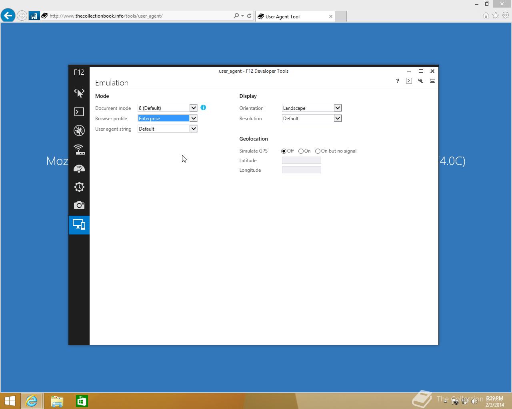Open the Debugger tool
Image resolution: width=512 pixels, height=409 pixels.
(79, 131)
